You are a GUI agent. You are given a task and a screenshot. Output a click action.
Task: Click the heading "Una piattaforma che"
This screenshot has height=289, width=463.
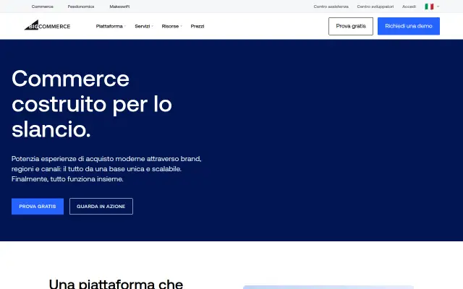click(116, 283)
